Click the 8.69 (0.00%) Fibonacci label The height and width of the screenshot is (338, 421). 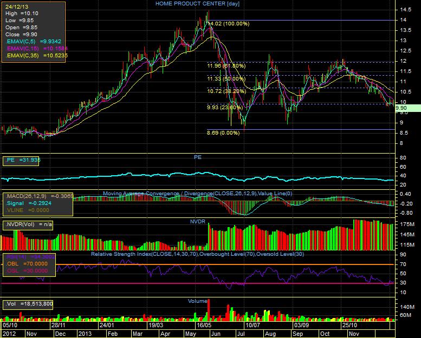click(x=223, y=132)
